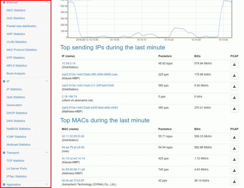Open IP address 10.54.0.14 details
This screenshot has height=188, width=244.
[x=69, y=63]
